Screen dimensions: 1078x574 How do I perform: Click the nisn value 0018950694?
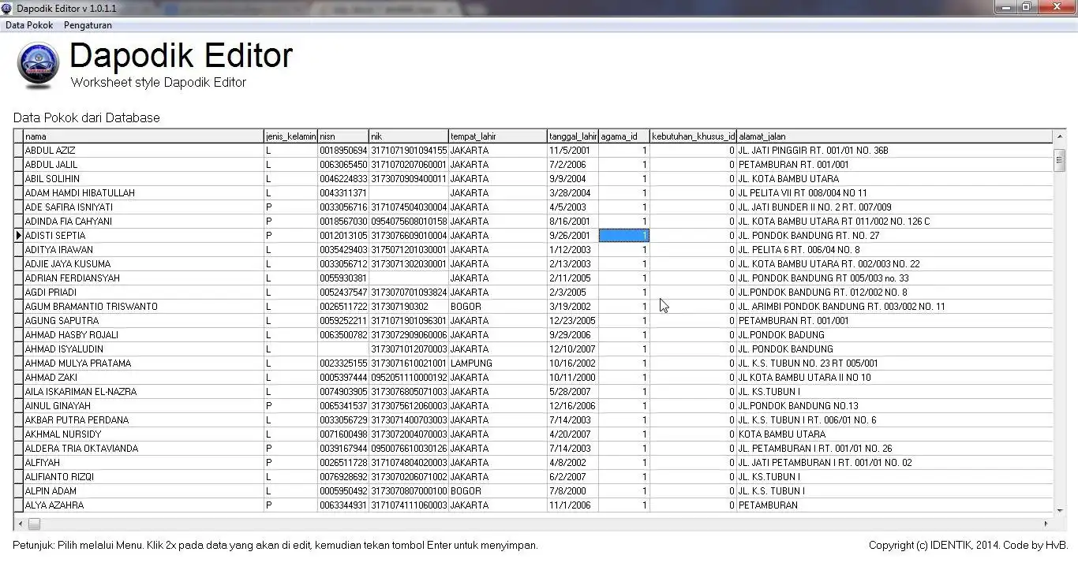point(343,151)
